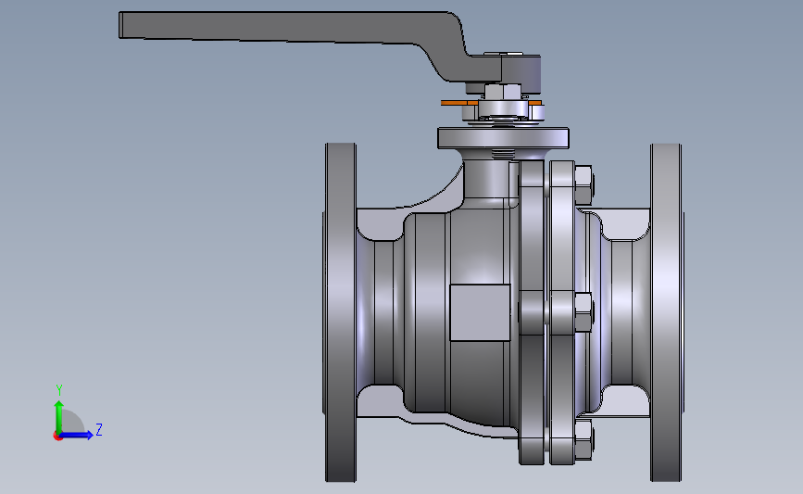Click the green Y axis arrow of the triad
Viewport: 803px width, 494px height.
[x=59, y=416]
